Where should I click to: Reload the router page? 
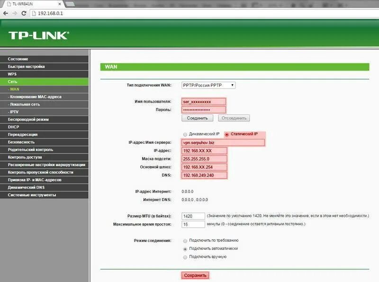click(x=24, y=13)
